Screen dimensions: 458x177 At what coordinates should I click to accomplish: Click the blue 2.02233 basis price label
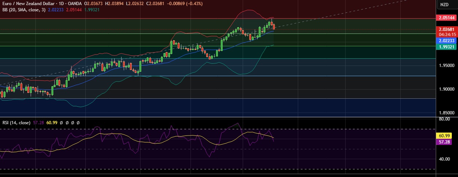click(x=446, y=41)
